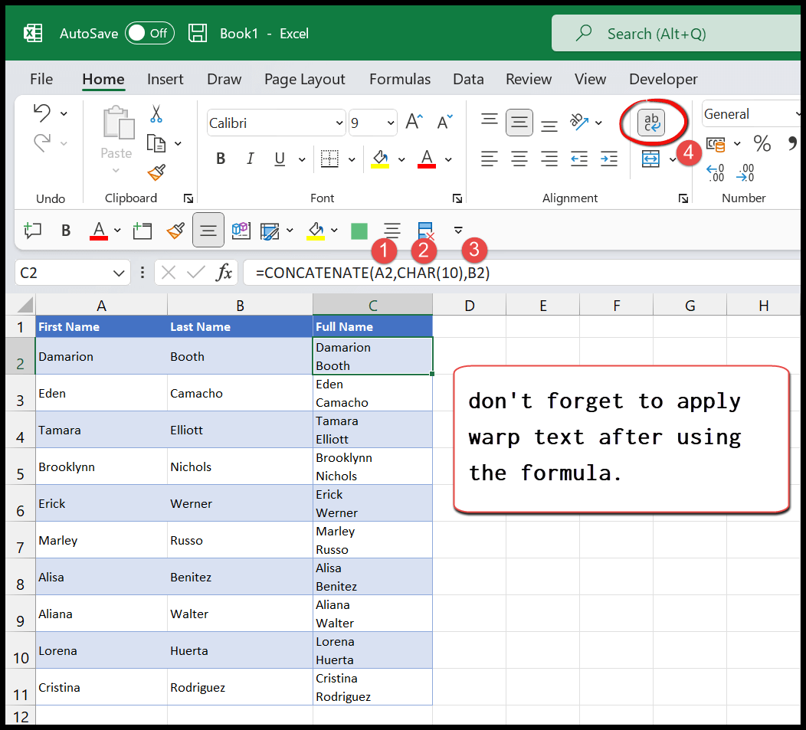Switch to the Data tab

468,79
